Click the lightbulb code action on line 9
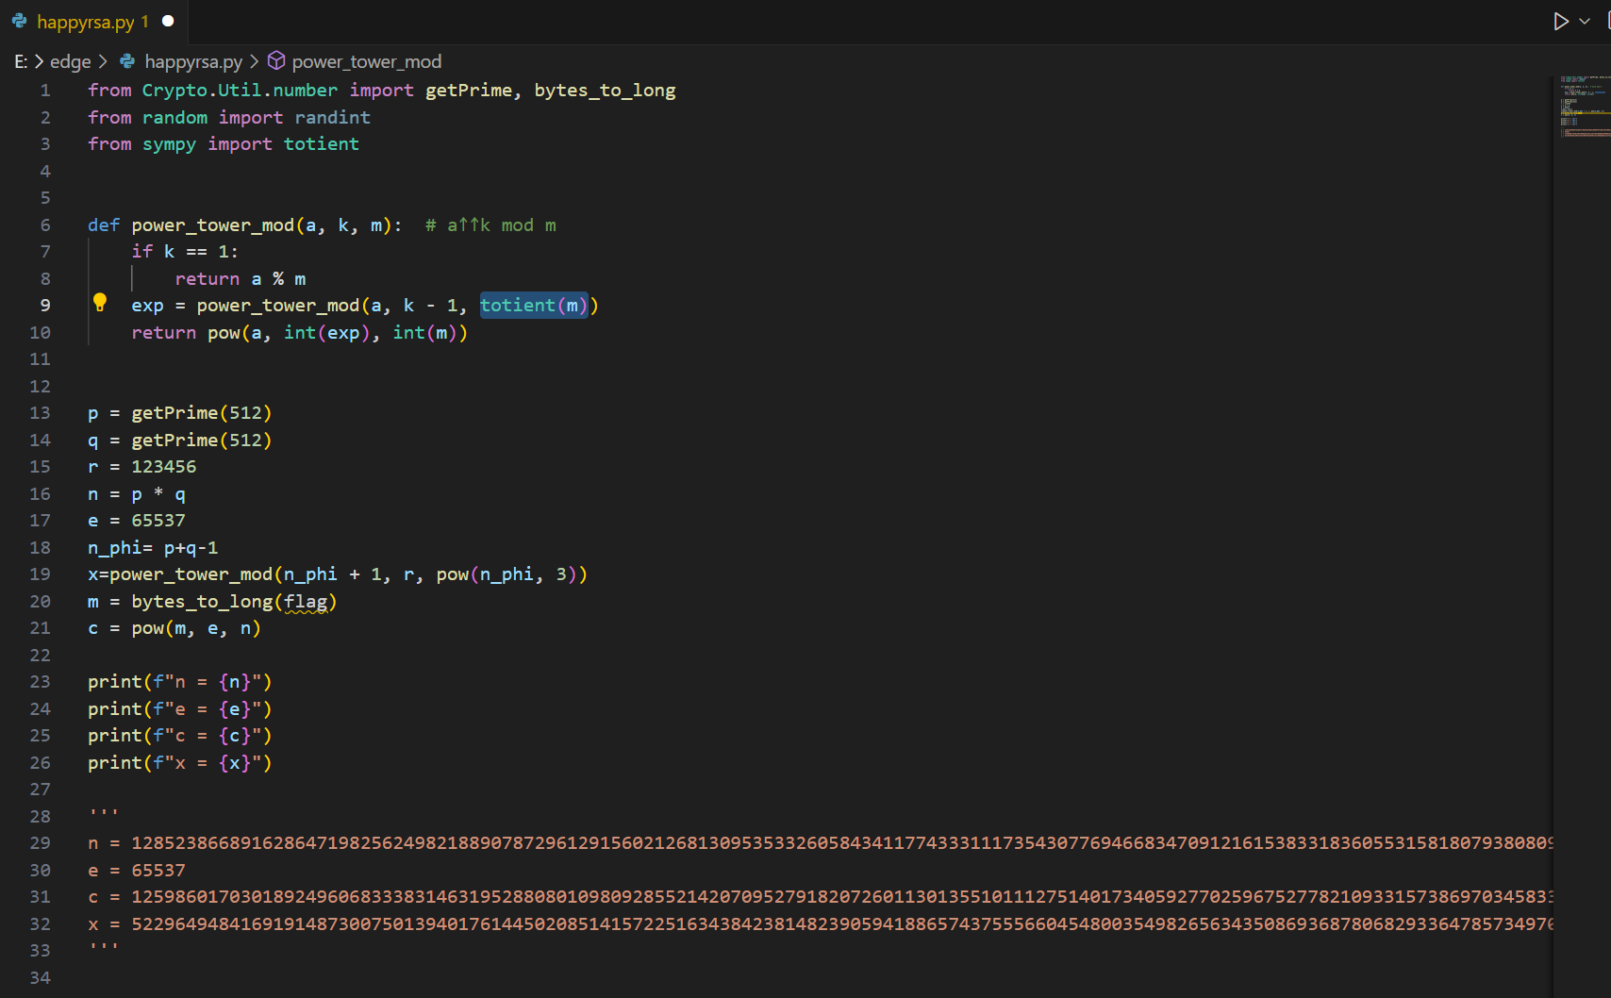Viewport: 1611px width, 998px height. click(100, 303)
